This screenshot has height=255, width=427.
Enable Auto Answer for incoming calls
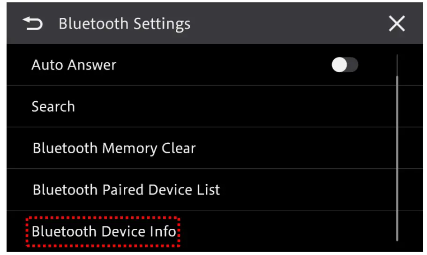[345, 65]
